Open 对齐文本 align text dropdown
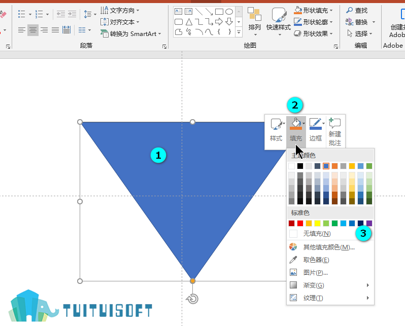This screenshot has width=405, height=326. [x=120, y=22]
